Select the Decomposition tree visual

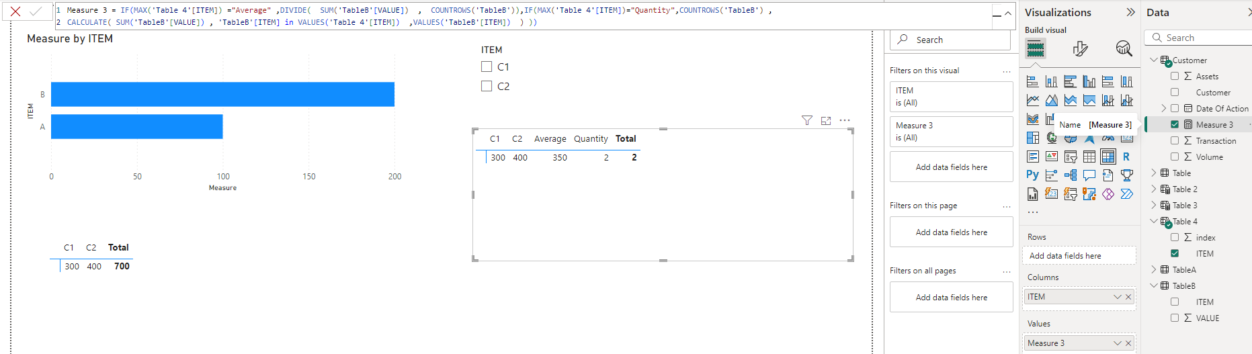(1071, 175)
